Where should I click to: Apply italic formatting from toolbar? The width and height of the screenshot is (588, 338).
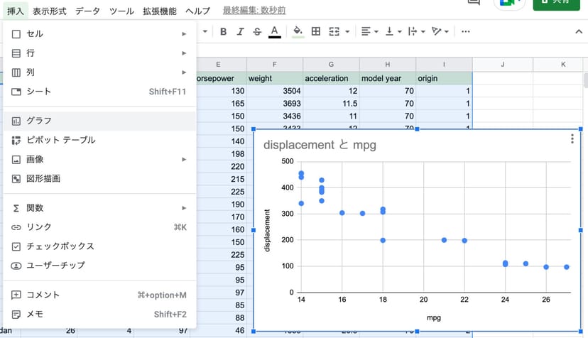tap(241, 31)
